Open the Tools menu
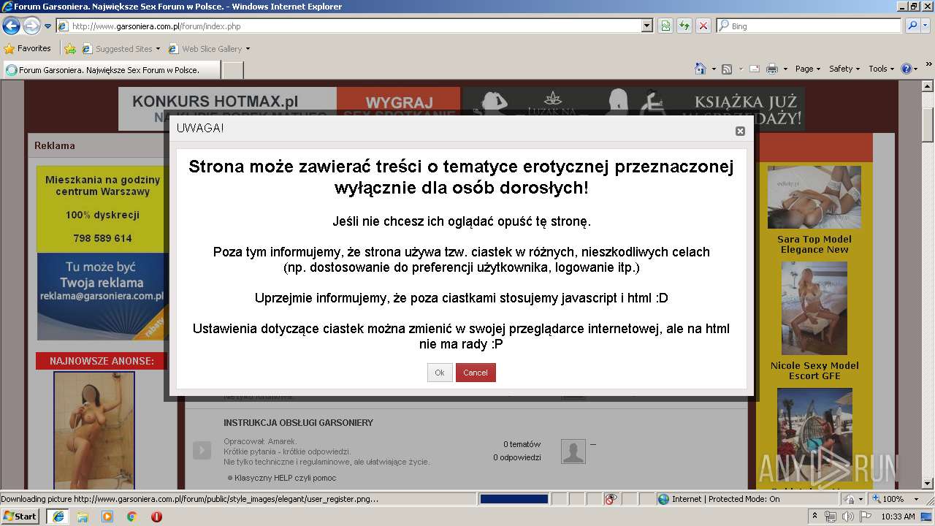This screenshot has height=526, width=935. tap(881, 69)
